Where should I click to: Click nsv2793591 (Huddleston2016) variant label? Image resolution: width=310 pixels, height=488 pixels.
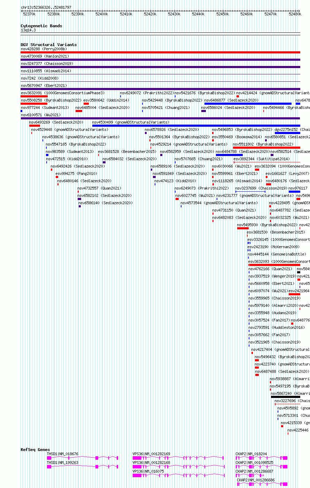[x=277, y=327]
